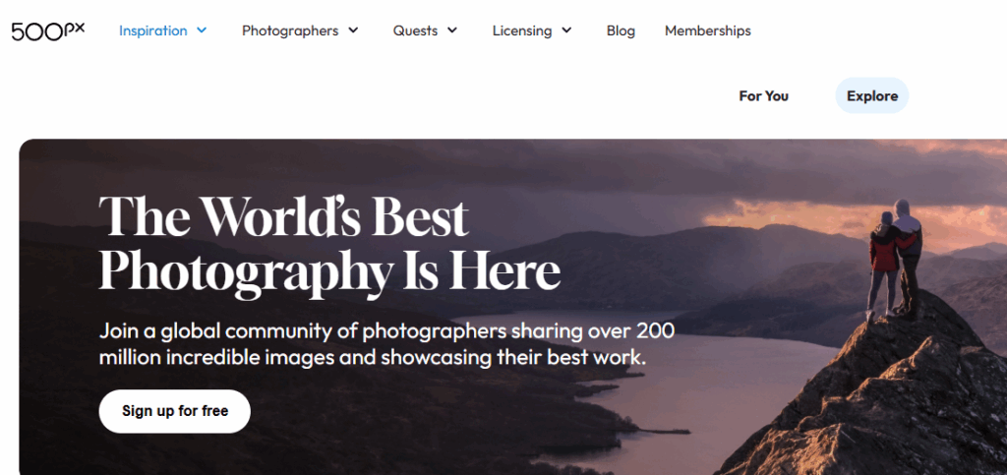Click the couple standing on the rock

tap(895, 258)
